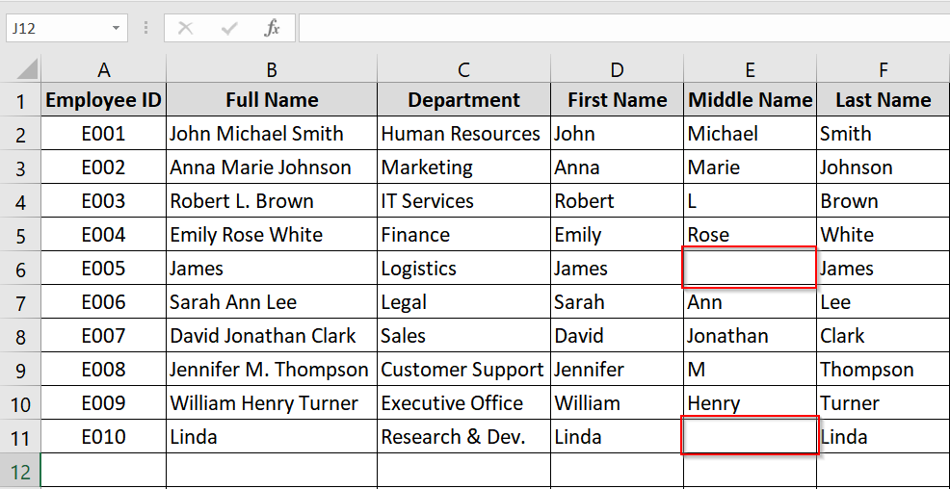950x489 pixels.
Task: Select column E header
Action: (750, 69)
